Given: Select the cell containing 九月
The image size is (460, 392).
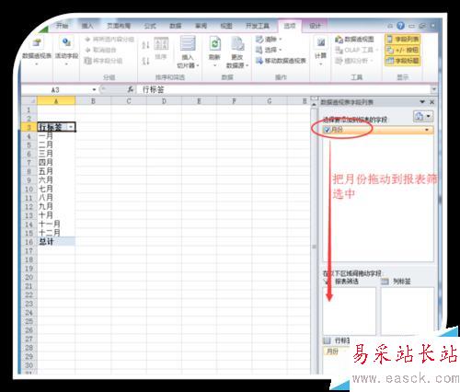Looking at the screenshot, I should [x=56, y=206].
